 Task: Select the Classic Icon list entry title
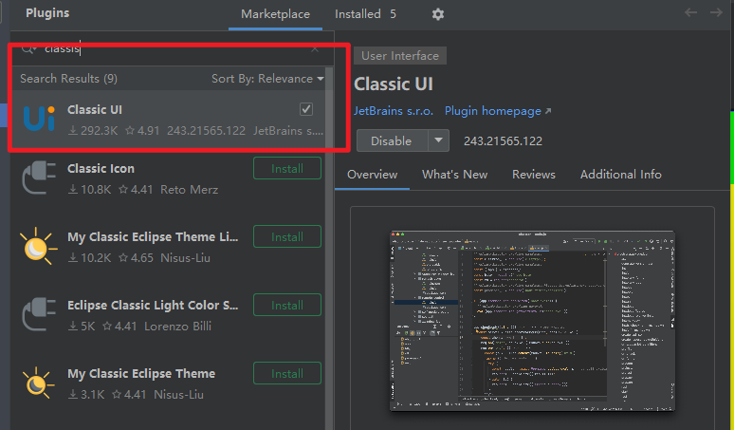(x=101, y=169)
